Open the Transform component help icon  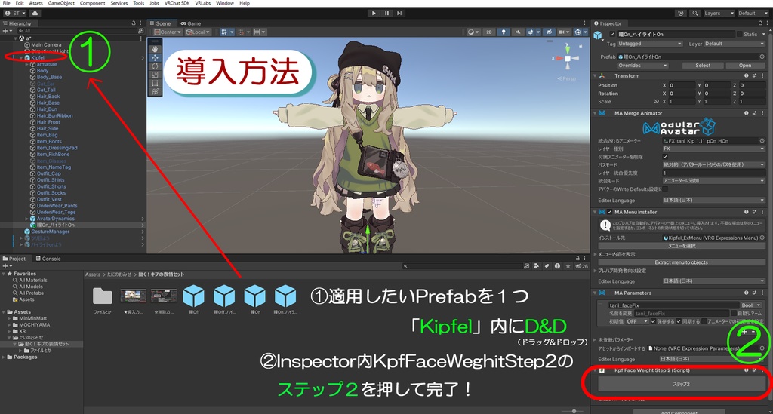747,76
